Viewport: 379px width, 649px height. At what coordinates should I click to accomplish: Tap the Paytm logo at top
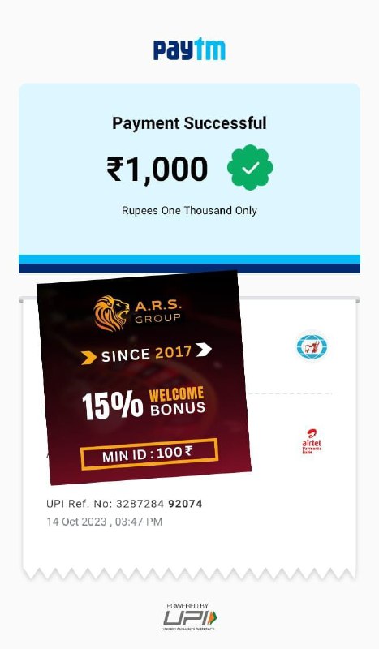coord(189,49)
